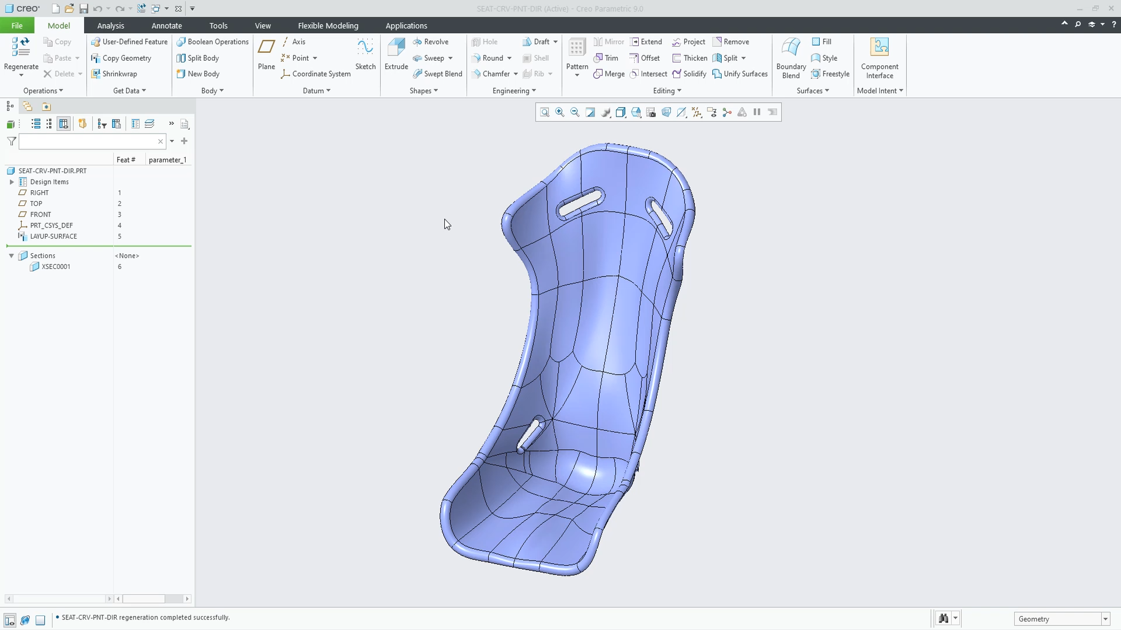The image size is (1121, 630).
Task: Click the Copy Geometry button
Action: click(x=121, y=58)
